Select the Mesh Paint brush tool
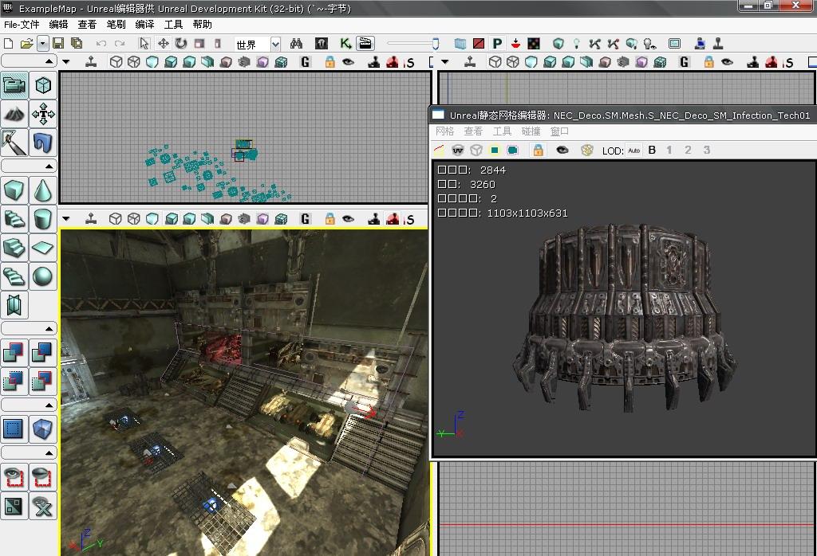Viewport: 817px width, 556px height. pos(14,143)
